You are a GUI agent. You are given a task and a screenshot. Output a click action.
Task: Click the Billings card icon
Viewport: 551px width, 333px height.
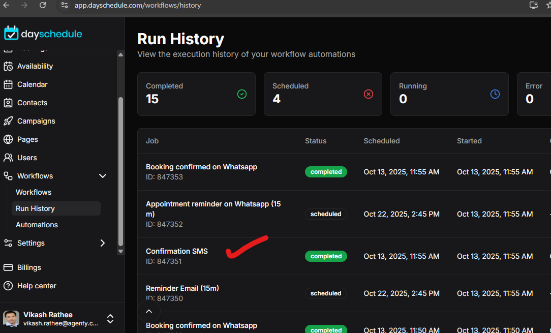(8, 267)
